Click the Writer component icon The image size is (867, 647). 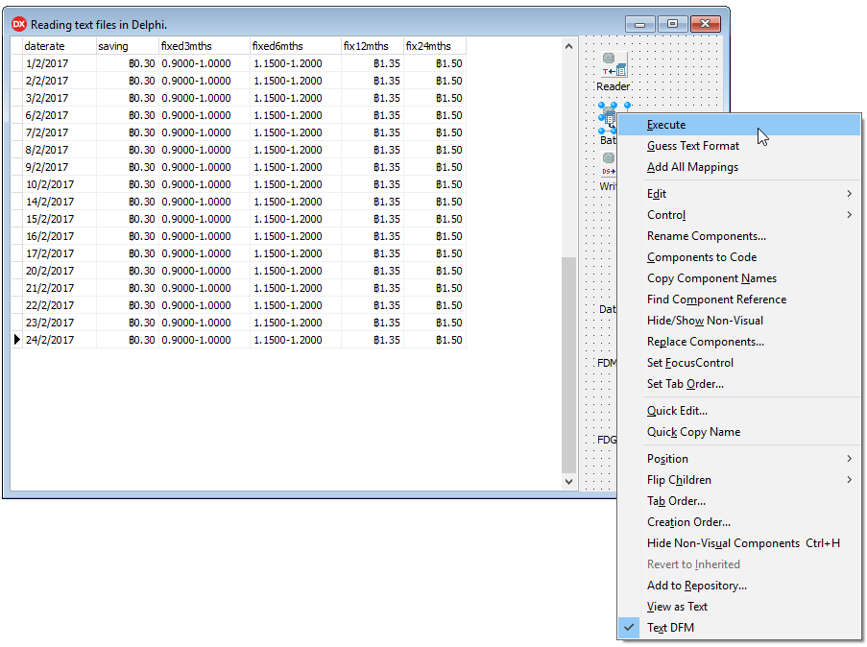coord(608,165)
